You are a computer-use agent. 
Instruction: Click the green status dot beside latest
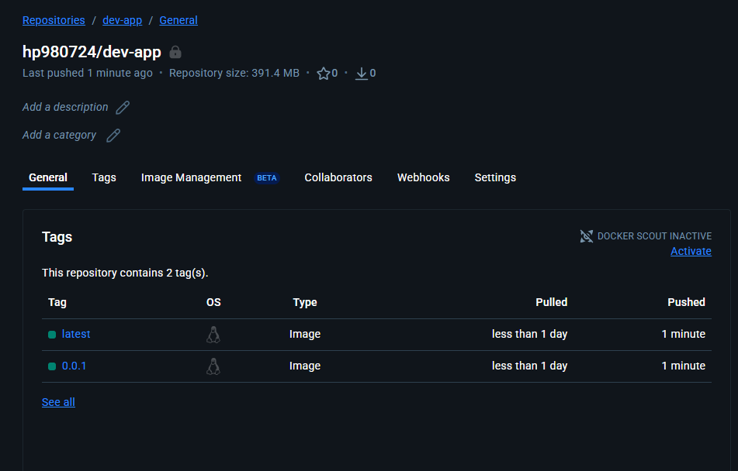click(52, 335)
